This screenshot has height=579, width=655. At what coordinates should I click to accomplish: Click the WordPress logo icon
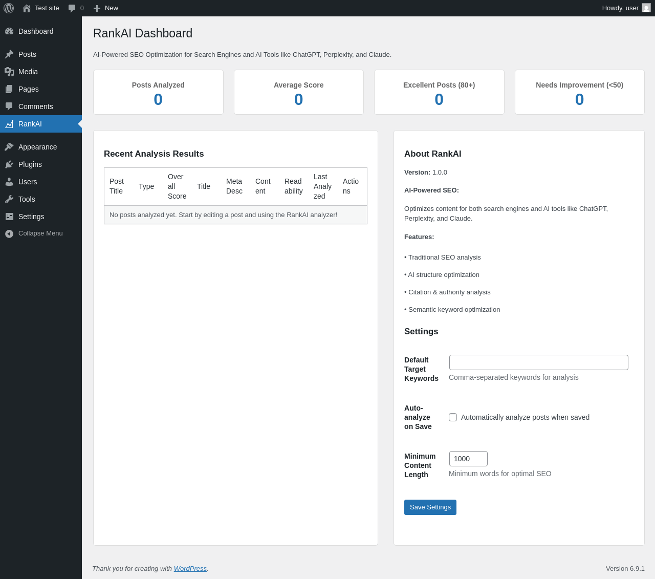[9, 8]
